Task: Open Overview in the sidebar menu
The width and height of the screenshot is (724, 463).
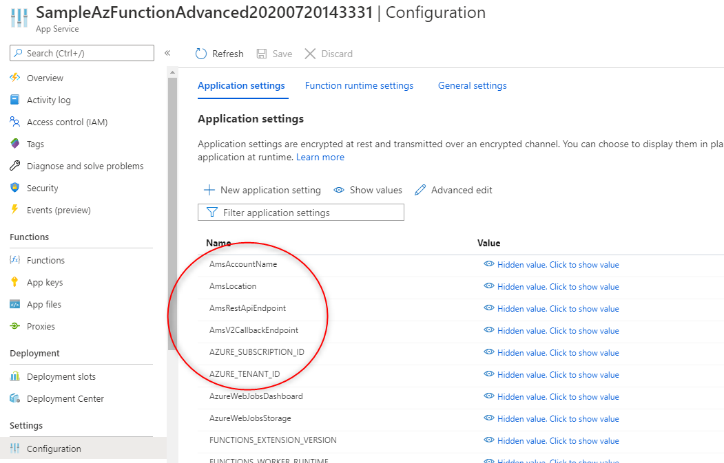Action: coord(45,78)
